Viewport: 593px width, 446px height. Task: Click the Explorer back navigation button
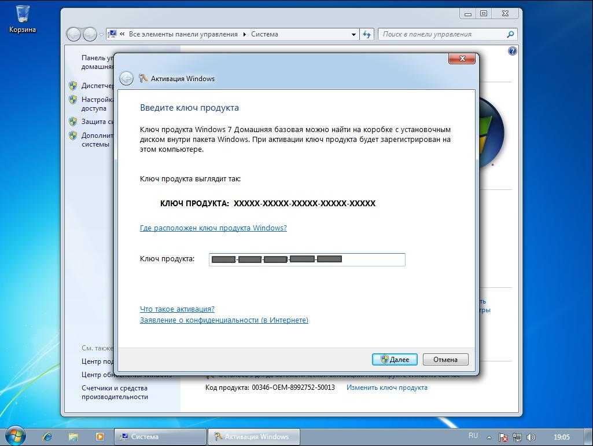coord(73,34)
